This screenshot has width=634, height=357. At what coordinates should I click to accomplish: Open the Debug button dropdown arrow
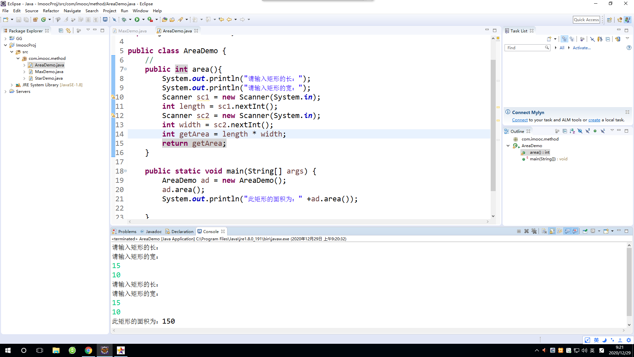click(x=130, y=20)
